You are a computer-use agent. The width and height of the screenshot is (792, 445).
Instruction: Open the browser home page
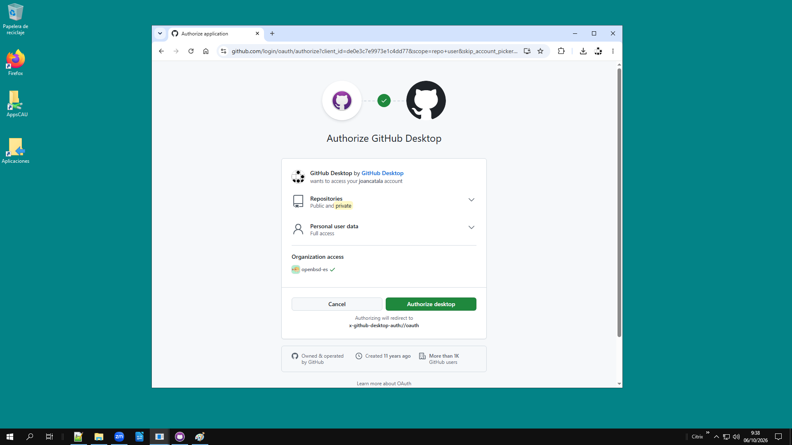point(206,51)
